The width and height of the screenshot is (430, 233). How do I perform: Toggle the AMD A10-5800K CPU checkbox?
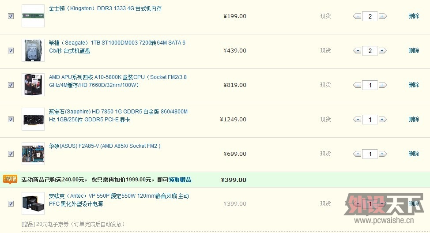point(11,85)
